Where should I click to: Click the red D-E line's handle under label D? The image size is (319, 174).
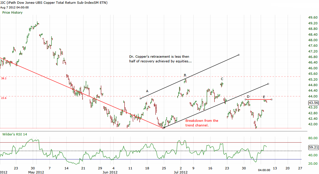click(246, 99)
